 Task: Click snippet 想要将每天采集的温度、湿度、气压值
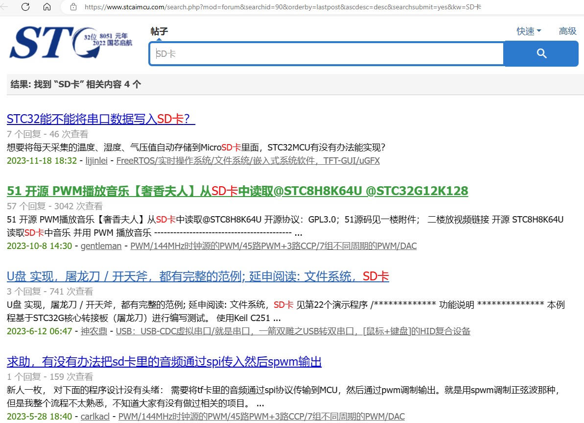pos(196,148)
